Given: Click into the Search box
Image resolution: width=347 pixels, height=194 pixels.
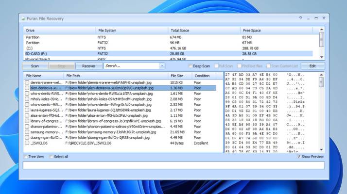Looking at the screenshot, I should 132,66.
